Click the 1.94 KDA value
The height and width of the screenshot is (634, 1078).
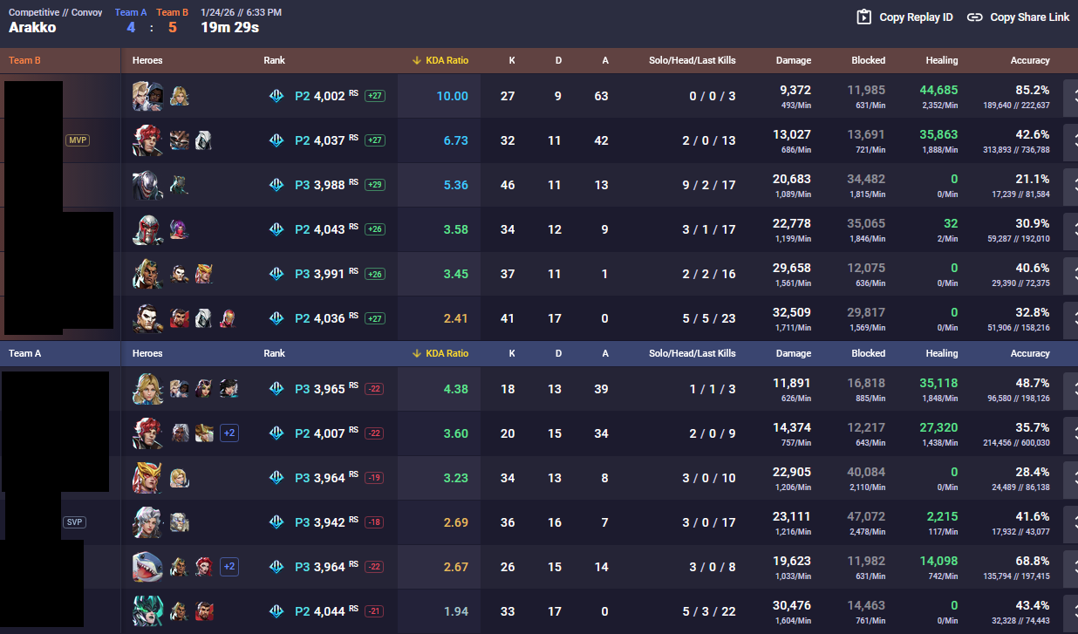[x=456, y=611]
